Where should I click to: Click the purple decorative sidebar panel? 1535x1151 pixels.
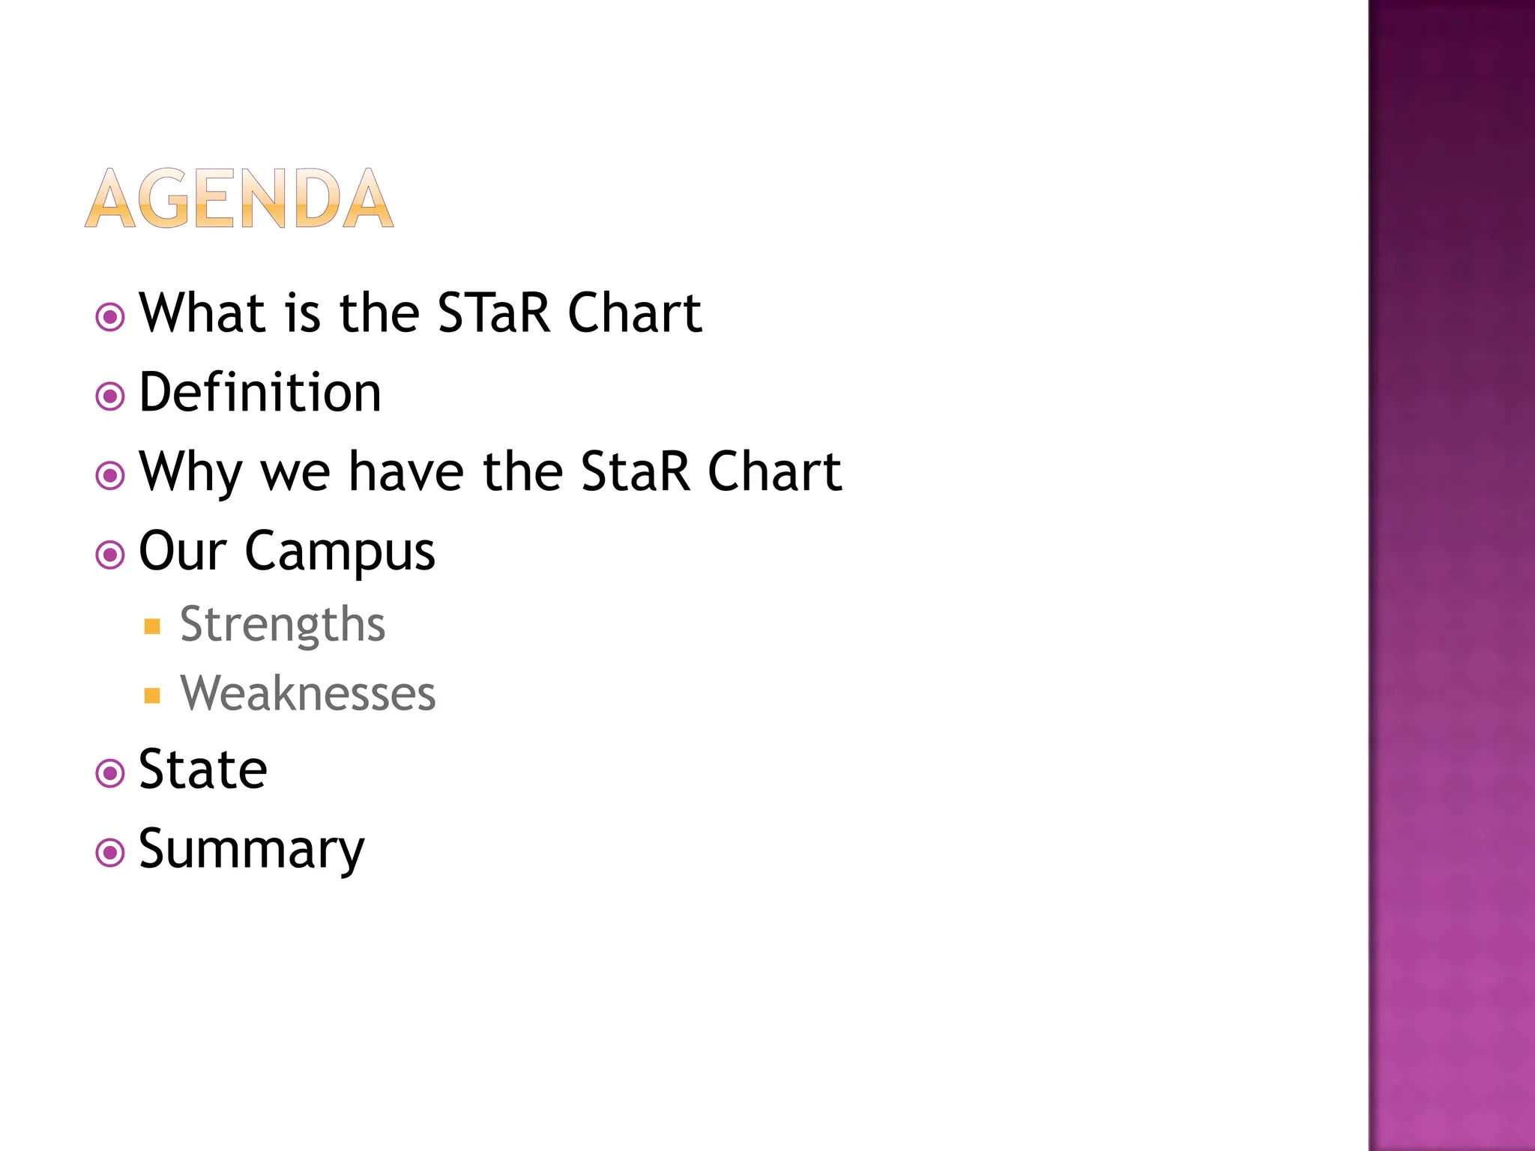coord(1451,575)
